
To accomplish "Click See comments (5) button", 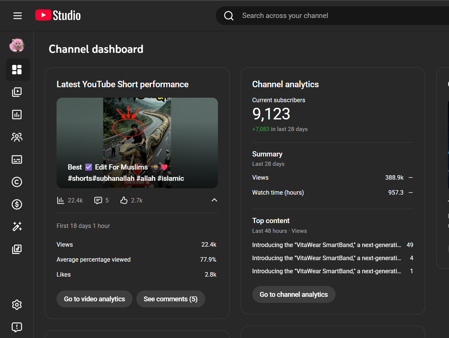I will point(170,299).
